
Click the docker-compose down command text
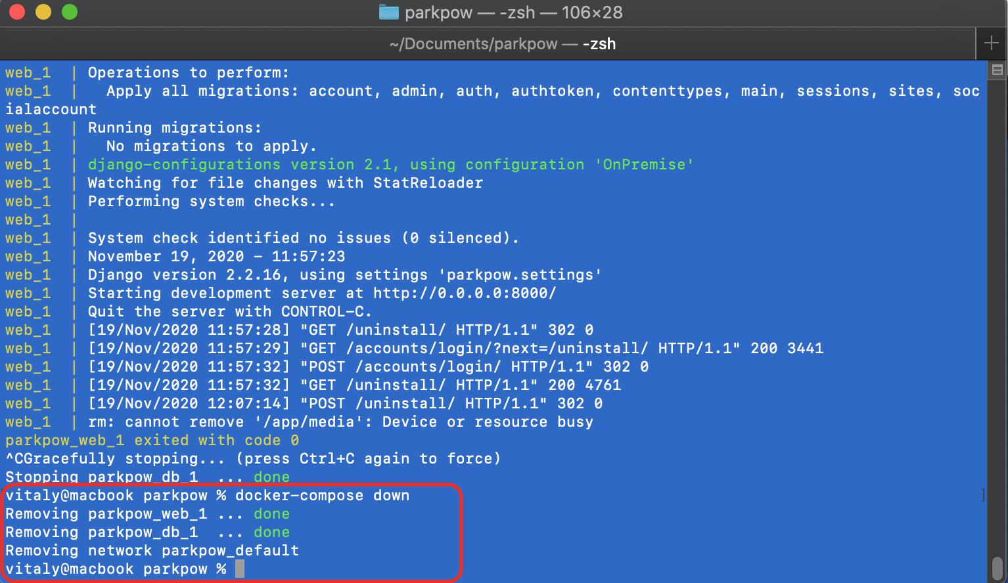(322, 496)
